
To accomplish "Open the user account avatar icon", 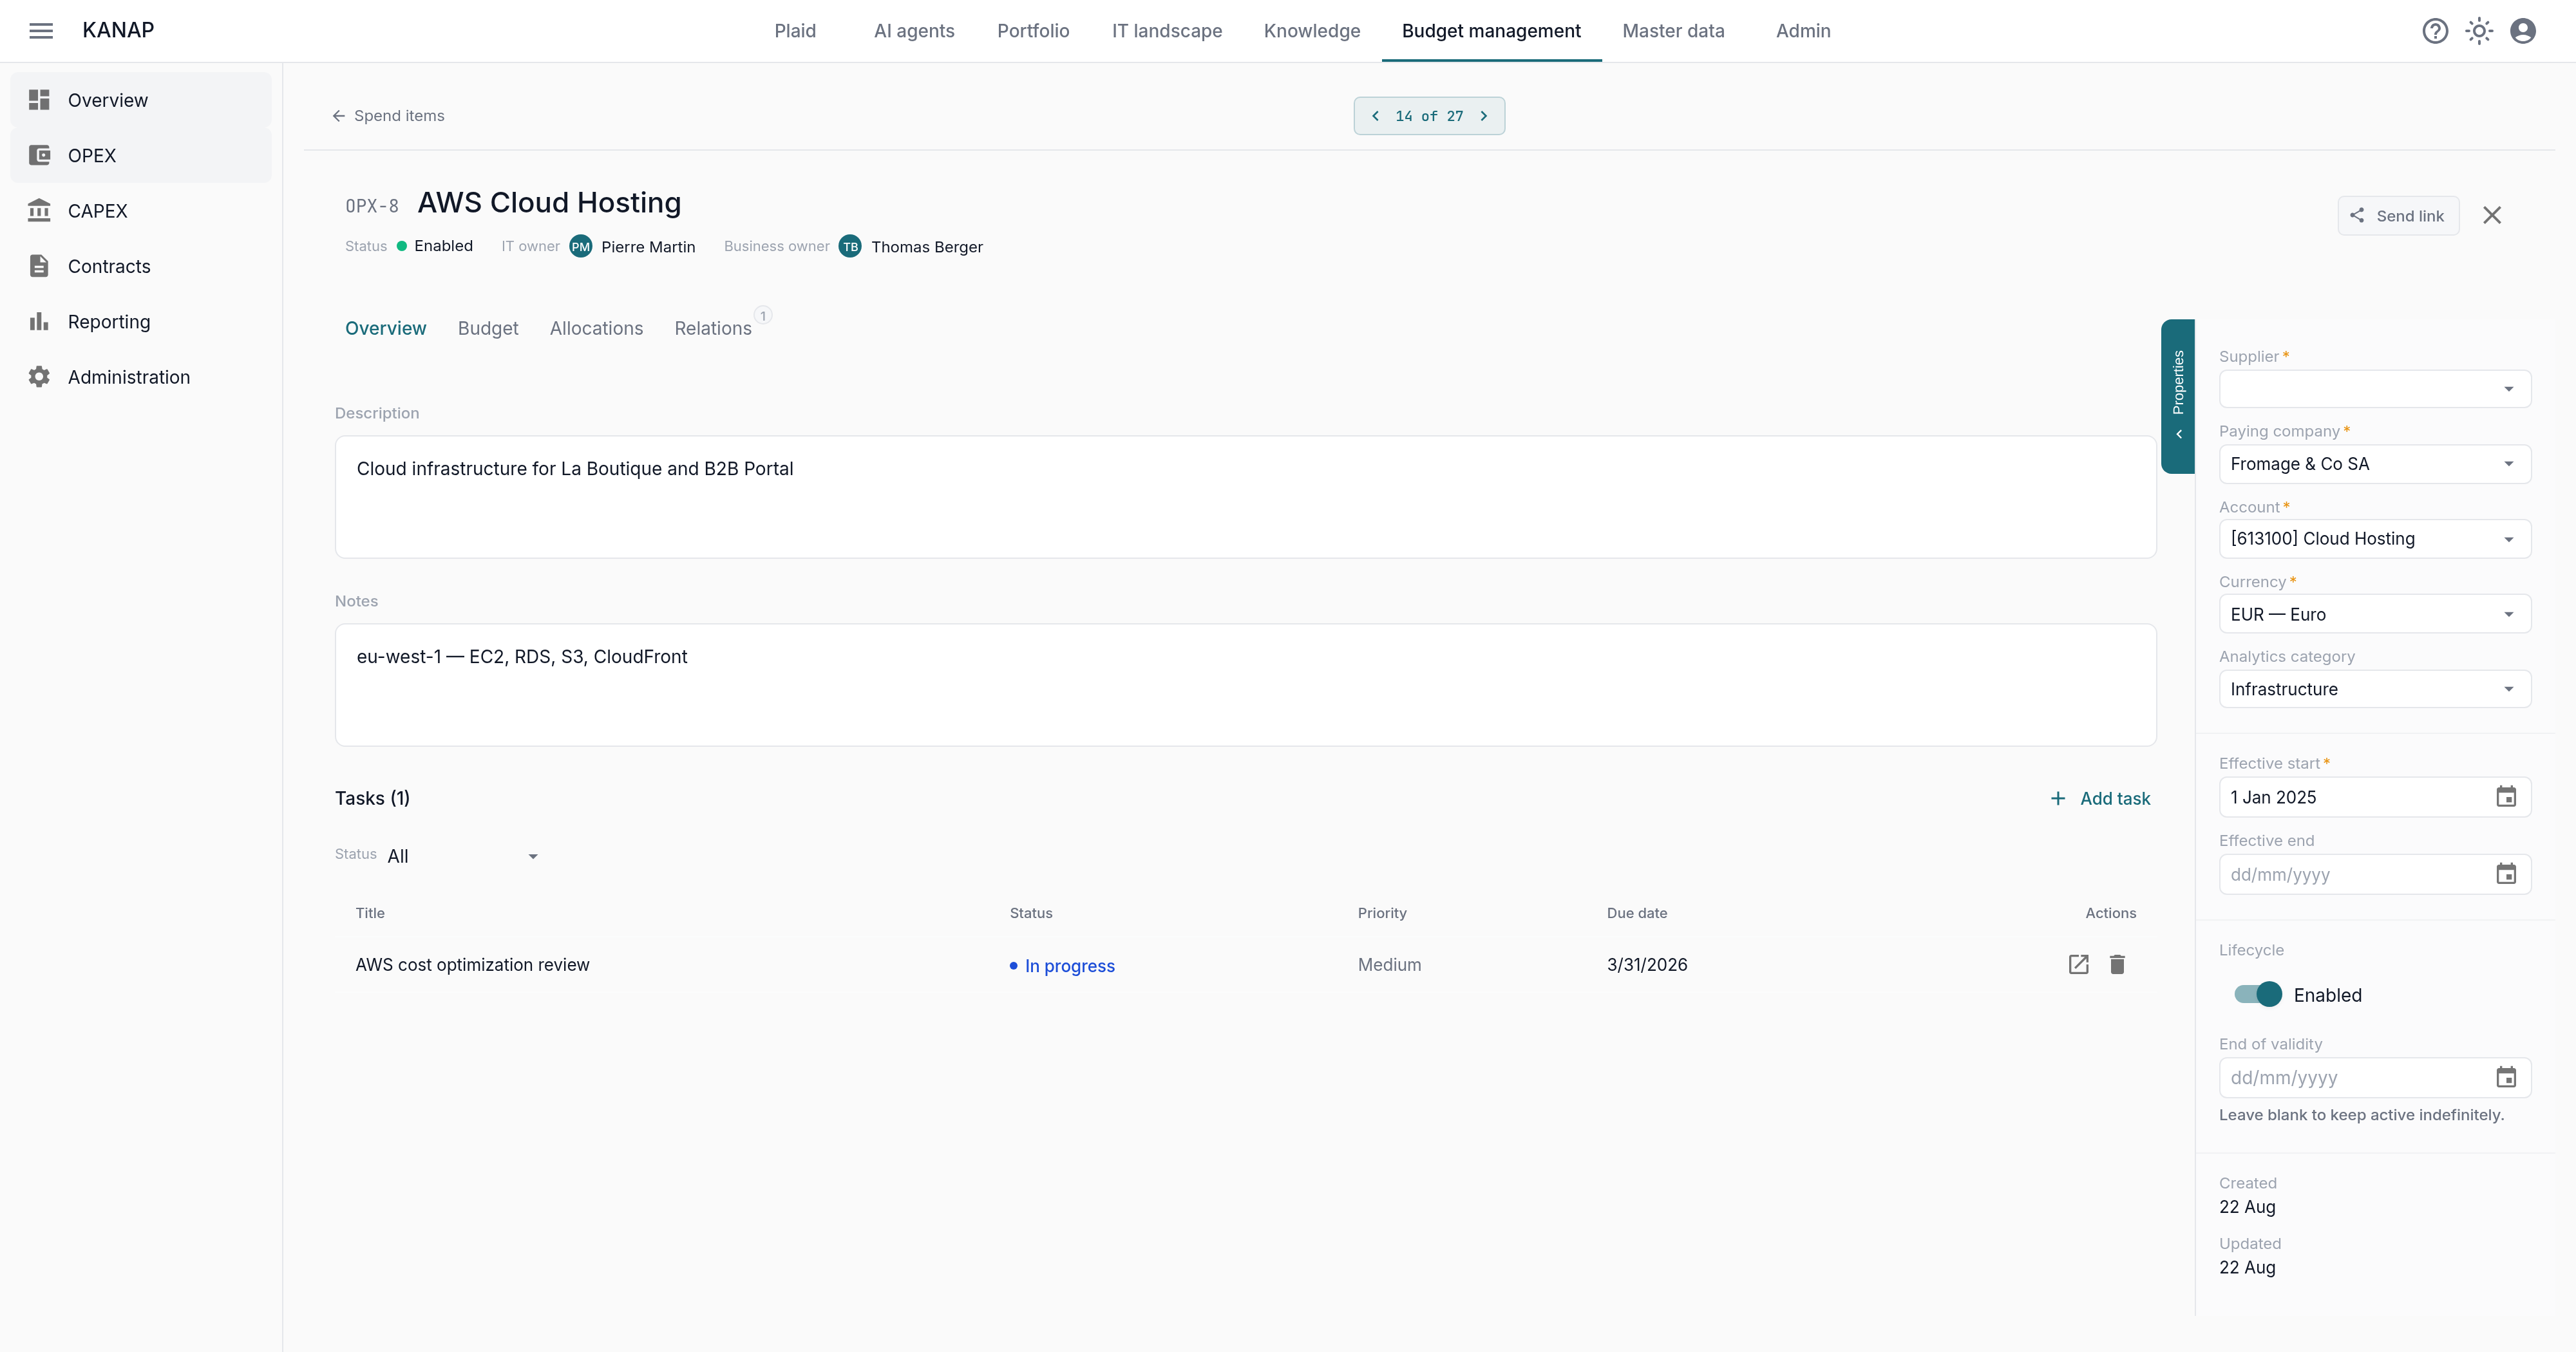I will pyautogui.click(x=2523, y=31).
